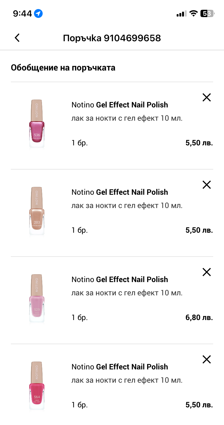The height and width of the screenshot is (425, 224).
Task: Open the first Notino Gel Effect Nail Polish title
Action: (120, 105)
